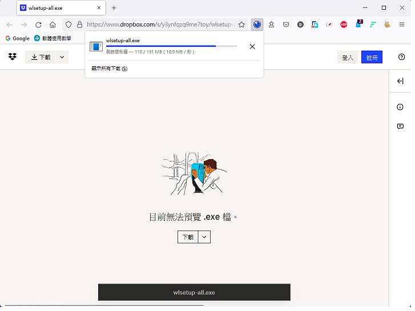415x311 pixels.
Task: Reload the current page
Action: (x=38, y=25)
